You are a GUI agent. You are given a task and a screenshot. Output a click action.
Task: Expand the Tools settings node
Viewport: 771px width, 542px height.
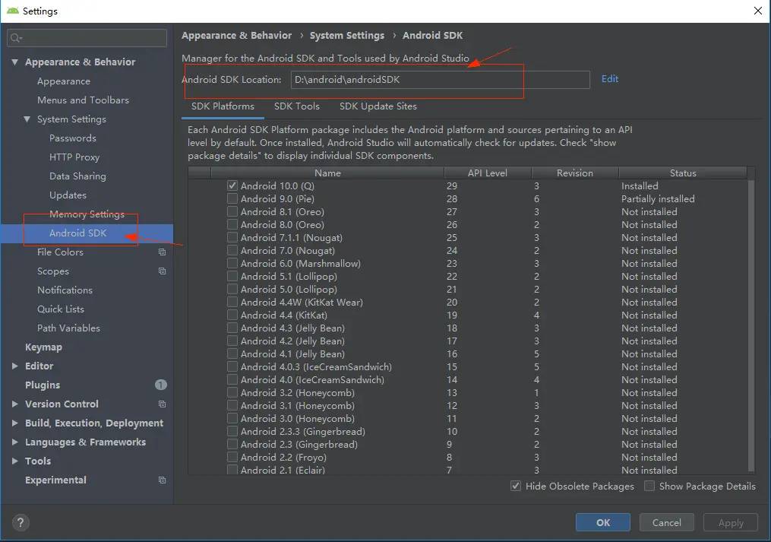click(14, 461)
